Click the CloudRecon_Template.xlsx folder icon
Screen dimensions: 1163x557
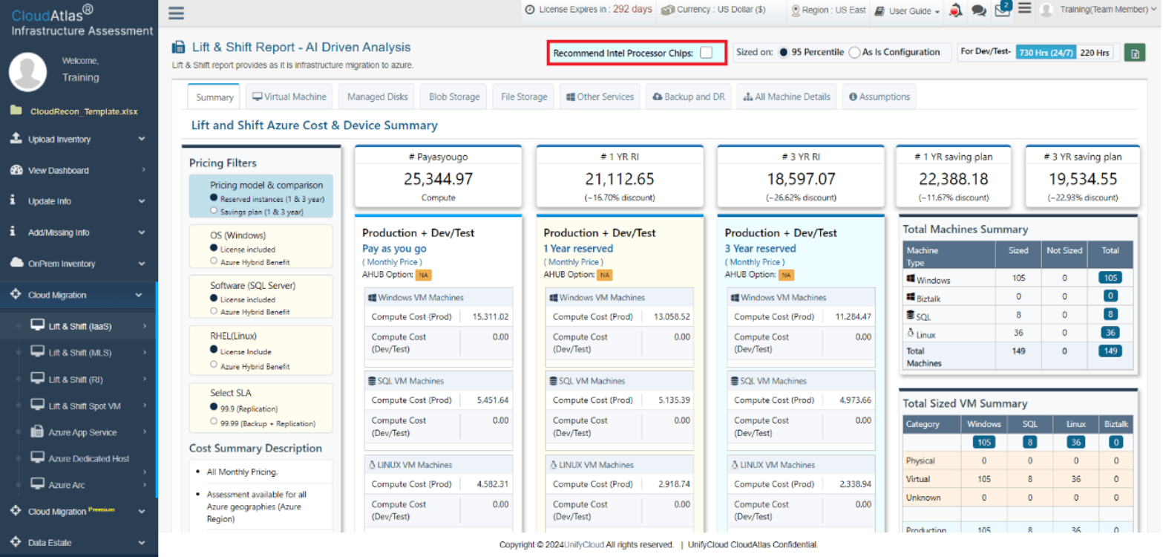[x=16, y=111]
